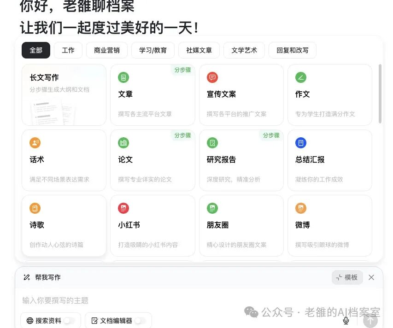393x328 pixels.
Task: Collapse the 模板 template panel button
Action: [x=347, y=277]
